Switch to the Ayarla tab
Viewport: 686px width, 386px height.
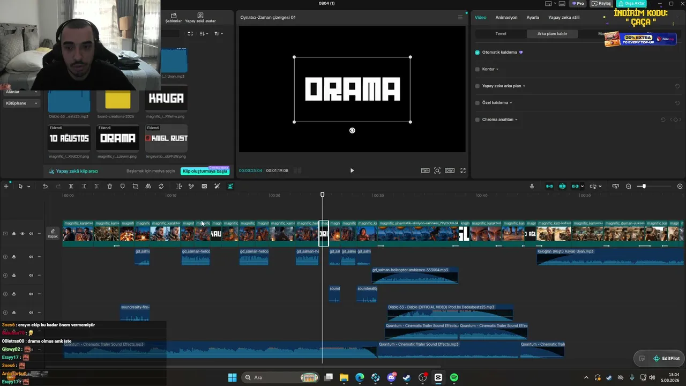pos(533,17)
